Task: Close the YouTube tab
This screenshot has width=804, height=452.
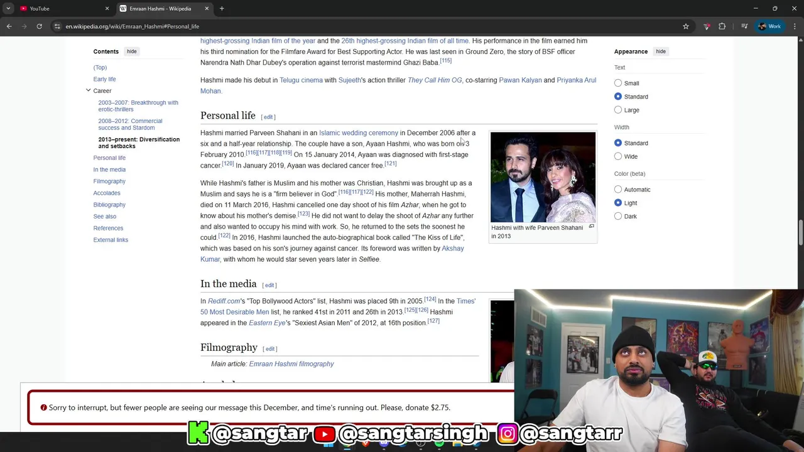Action: 107,9
